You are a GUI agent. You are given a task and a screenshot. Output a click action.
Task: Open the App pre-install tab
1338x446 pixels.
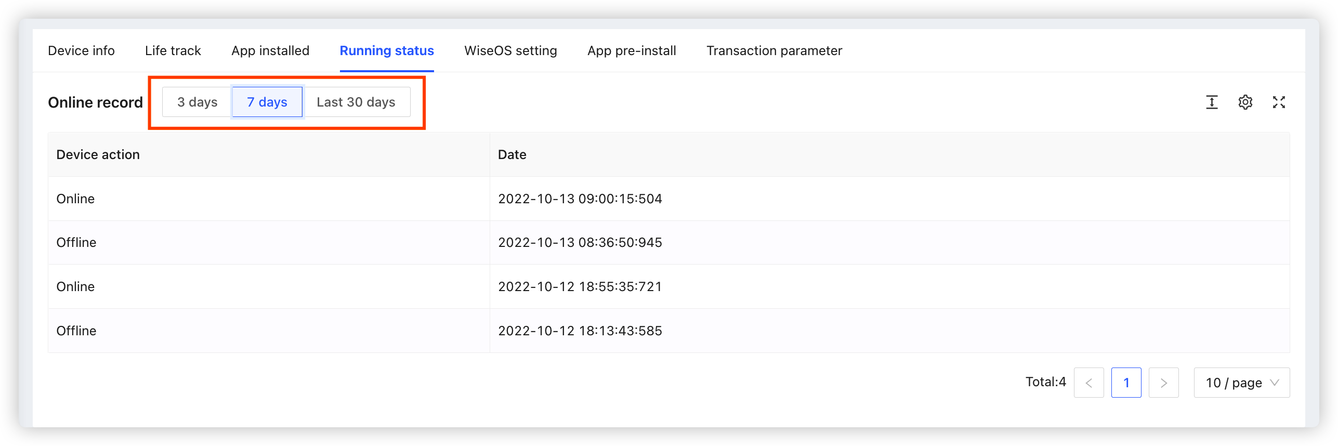point(631,50)
